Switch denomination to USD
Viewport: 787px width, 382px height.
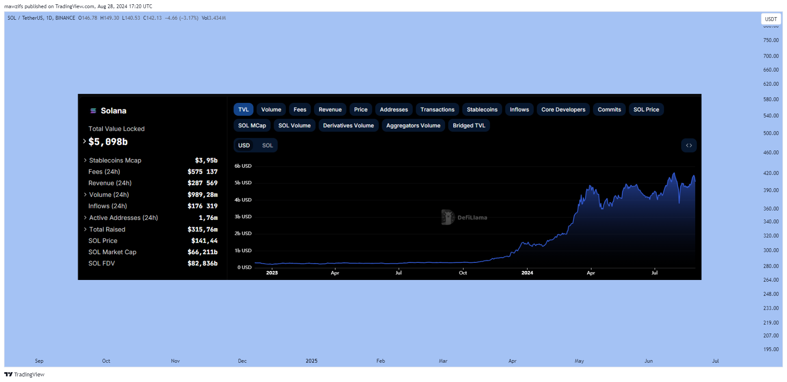click(x=244, y=145)
